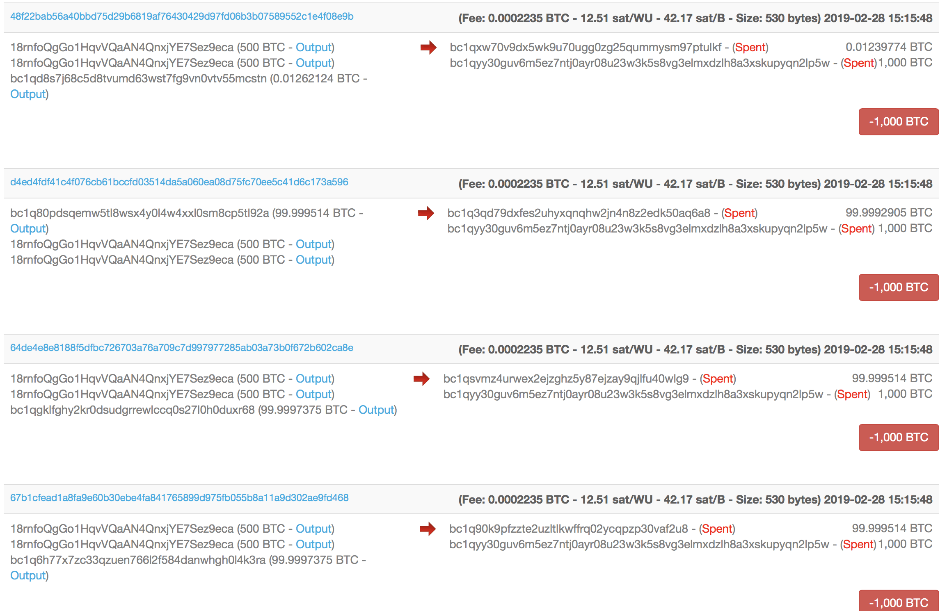The width and height of the screenshot is (947, 611).
Task: Open Output link for input bc1q80pdsqemw5tl8
Action: coord(28,229)
